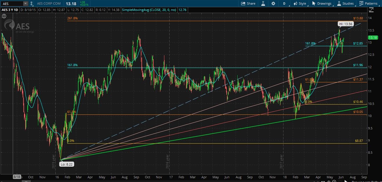The width and height of the screenshot is (382, 182).
Task: Click the C: 12.82 close value
Action: click(88, 10)
